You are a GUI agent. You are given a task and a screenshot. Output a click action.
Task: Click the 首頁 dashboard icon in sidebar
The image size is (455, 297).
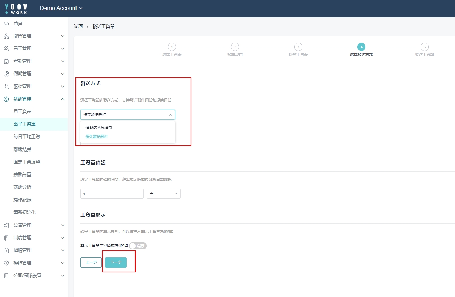6,23
